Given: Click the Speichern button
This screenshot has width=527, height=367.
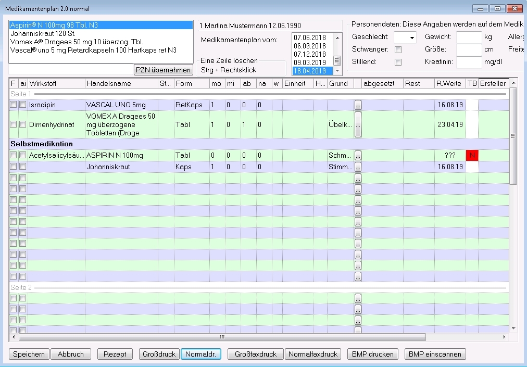Looking at the screenshot, I should click(29, 354).
